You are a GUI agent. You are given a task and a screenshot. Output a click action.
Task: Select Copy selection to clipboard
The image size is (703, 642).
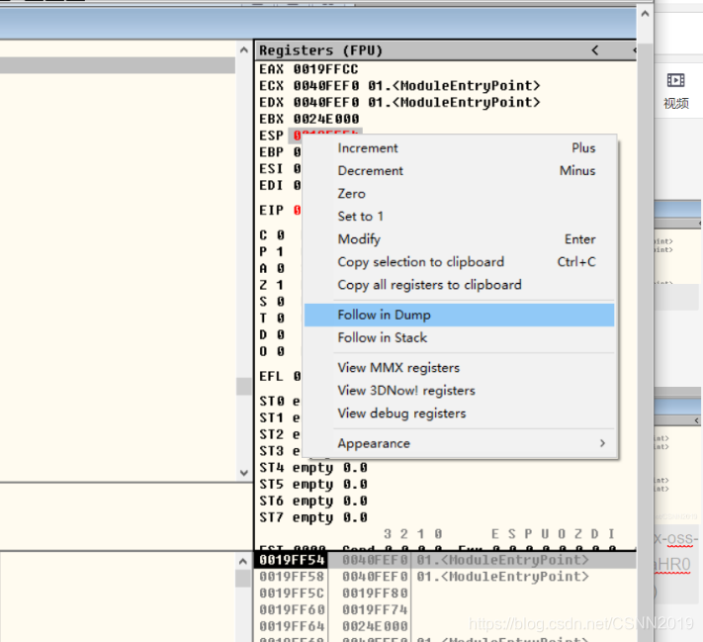pyautogui.click(x=459, y=262)
